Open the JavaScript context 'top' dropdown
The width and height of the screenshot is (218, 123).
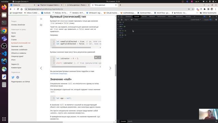126,20
